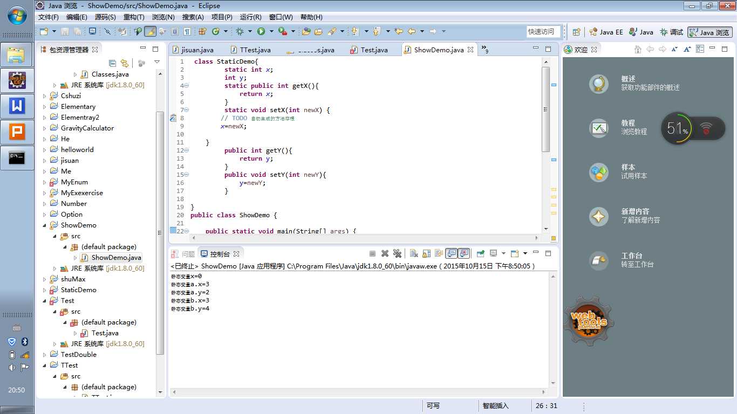Image resolution: width=737 pixels, height=414 pixels.
Task: Click the Pin Console icon
Action: (480, 253)
